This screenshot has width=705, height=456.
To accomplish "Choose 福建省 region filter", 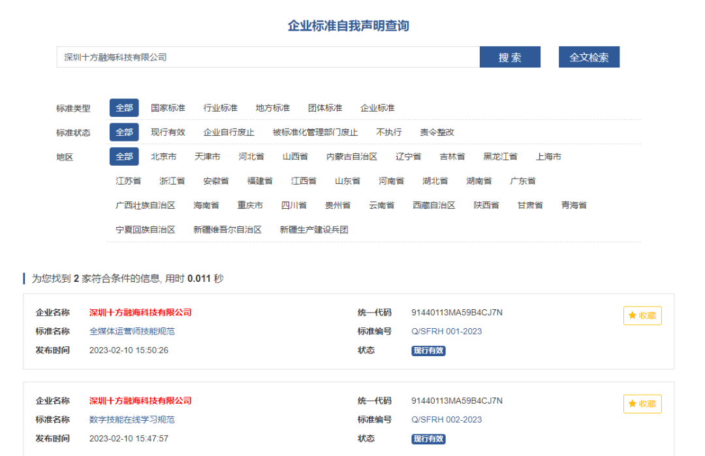I will pyautogui.click(x=260, y=181).
